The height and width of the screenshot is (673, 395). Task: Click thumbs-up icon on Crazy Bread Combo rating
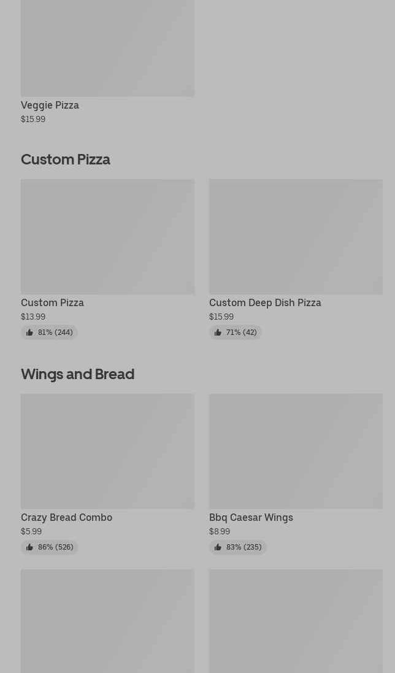pyautogui.click(x=29, y=547)
